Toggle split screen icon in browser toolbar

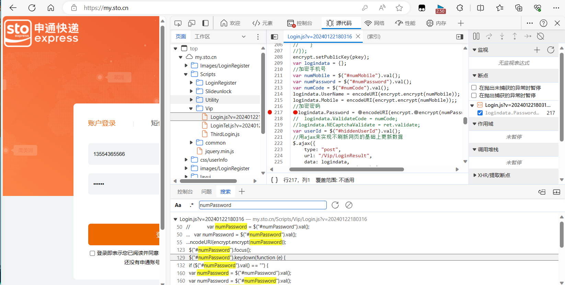pyautogui.click(x=481, y=8)
